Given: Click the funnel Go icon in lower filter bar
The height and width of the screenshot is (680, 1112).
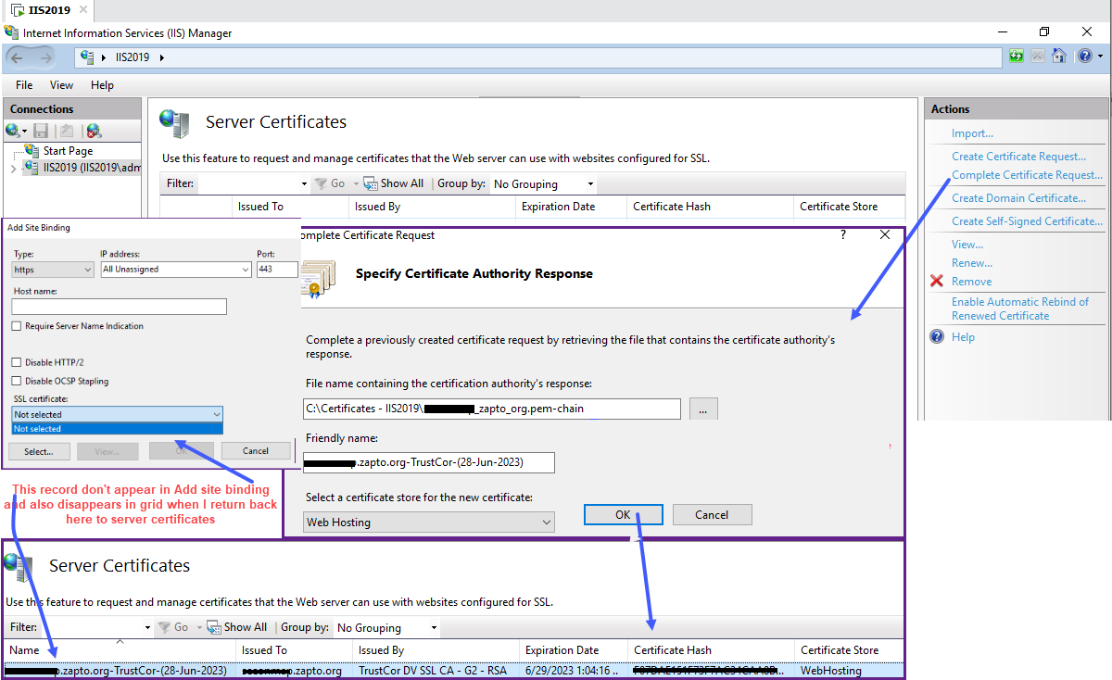Looking at the screenshot, I should (x=165, y=627).
